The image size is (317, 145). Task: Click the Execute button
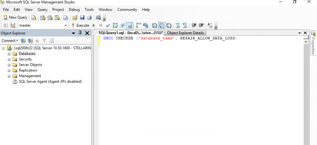click(80, 25)
